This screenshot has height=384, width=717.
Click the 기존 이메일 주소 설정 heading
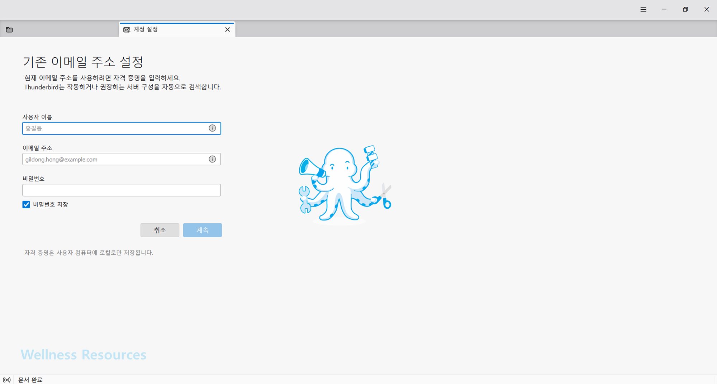[83, 62]
